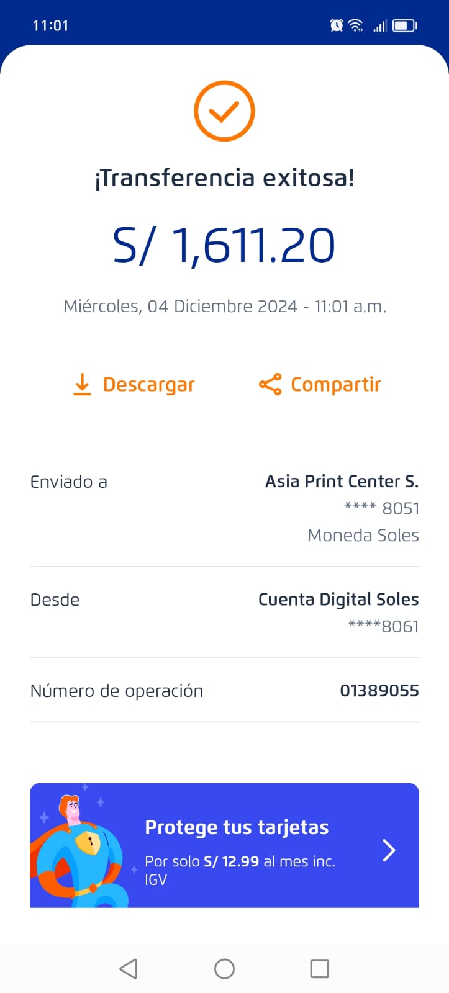This screenshot has width=449, height=993.
Task: Tap the cellular signal bars icon
Action: pyautogui.click(x=380, y=25)
